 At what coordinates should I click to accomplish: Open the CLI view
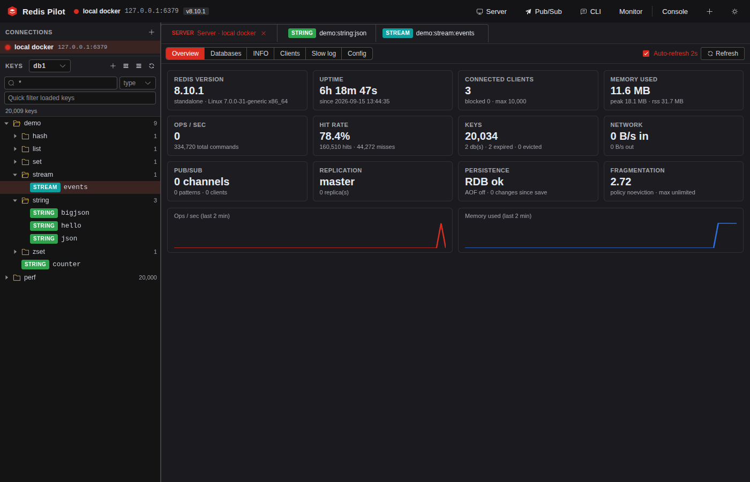tap(590, 11)
